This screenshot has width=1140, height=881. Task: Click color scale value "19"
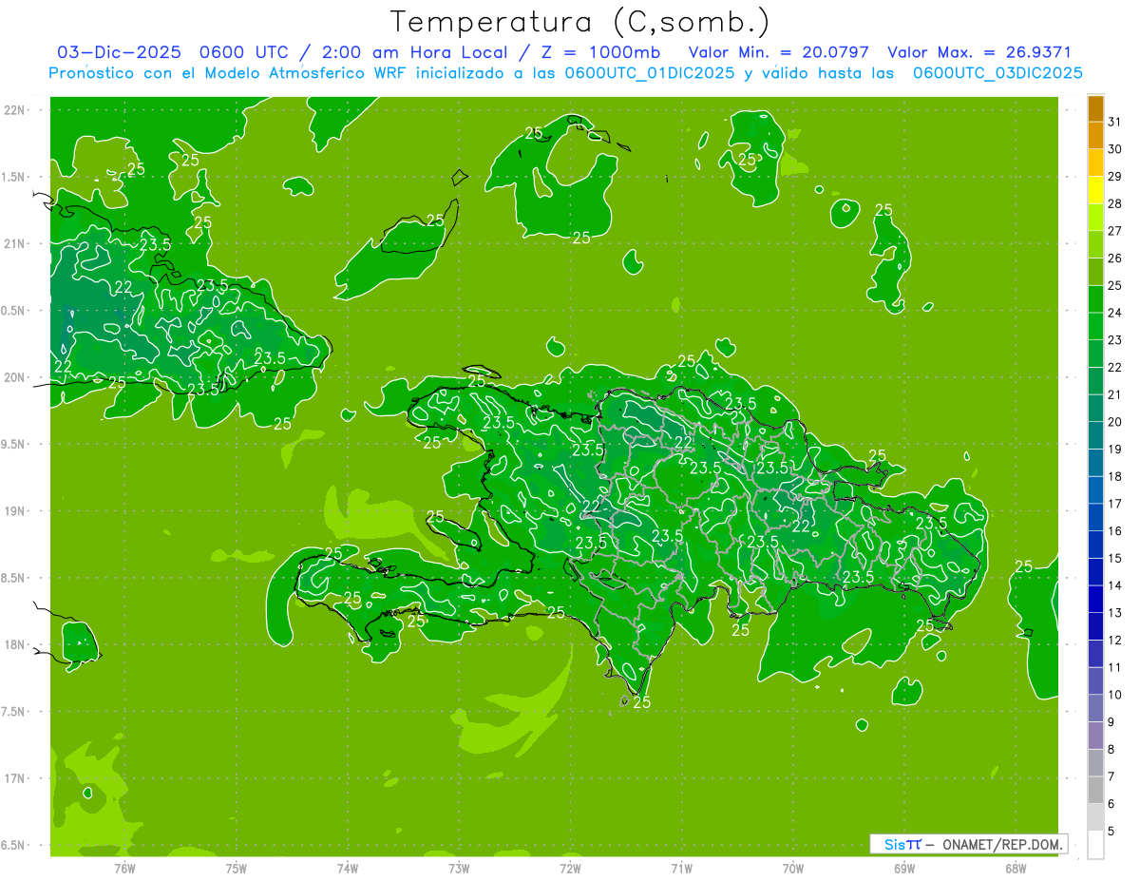point(1114,450)
